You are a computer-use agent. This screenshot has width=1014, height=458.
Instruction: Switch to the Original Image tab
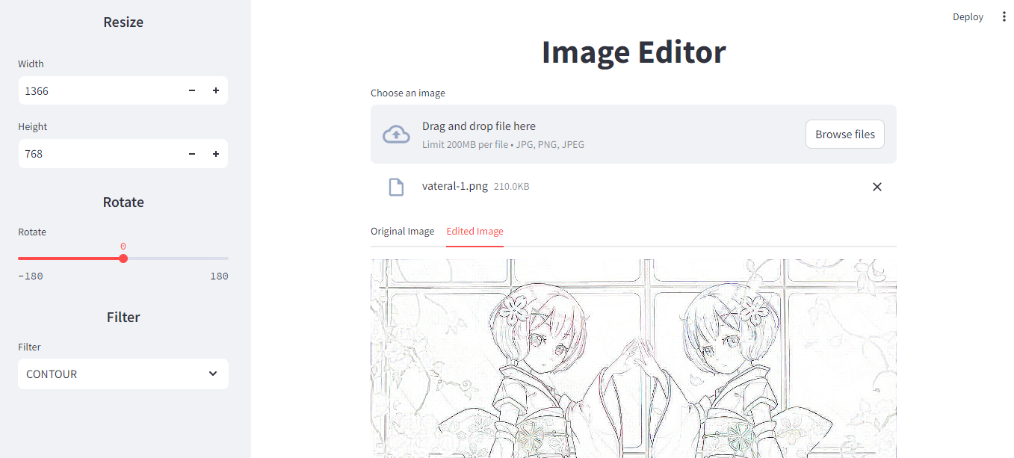(x=402, y=231)
